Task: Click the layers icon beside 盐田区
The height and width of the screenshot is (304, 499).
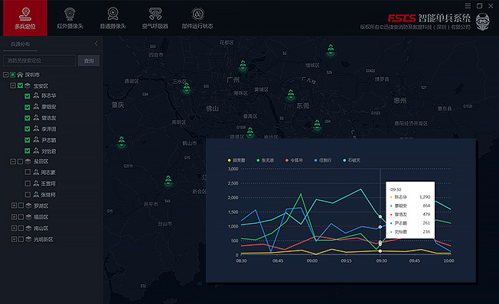Action: click(x=28, y=161)
